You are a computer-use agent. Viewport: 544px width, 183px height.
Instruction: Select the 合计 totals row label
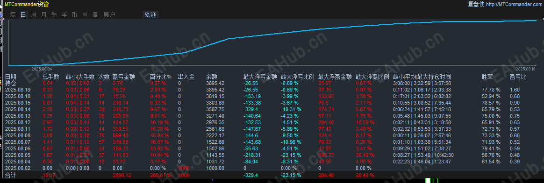[x=11, y=176]
